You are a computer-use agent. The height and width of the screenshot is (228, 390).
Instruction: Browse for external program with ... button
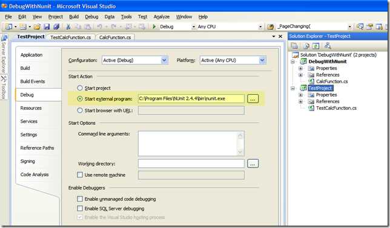pos(253,99)
